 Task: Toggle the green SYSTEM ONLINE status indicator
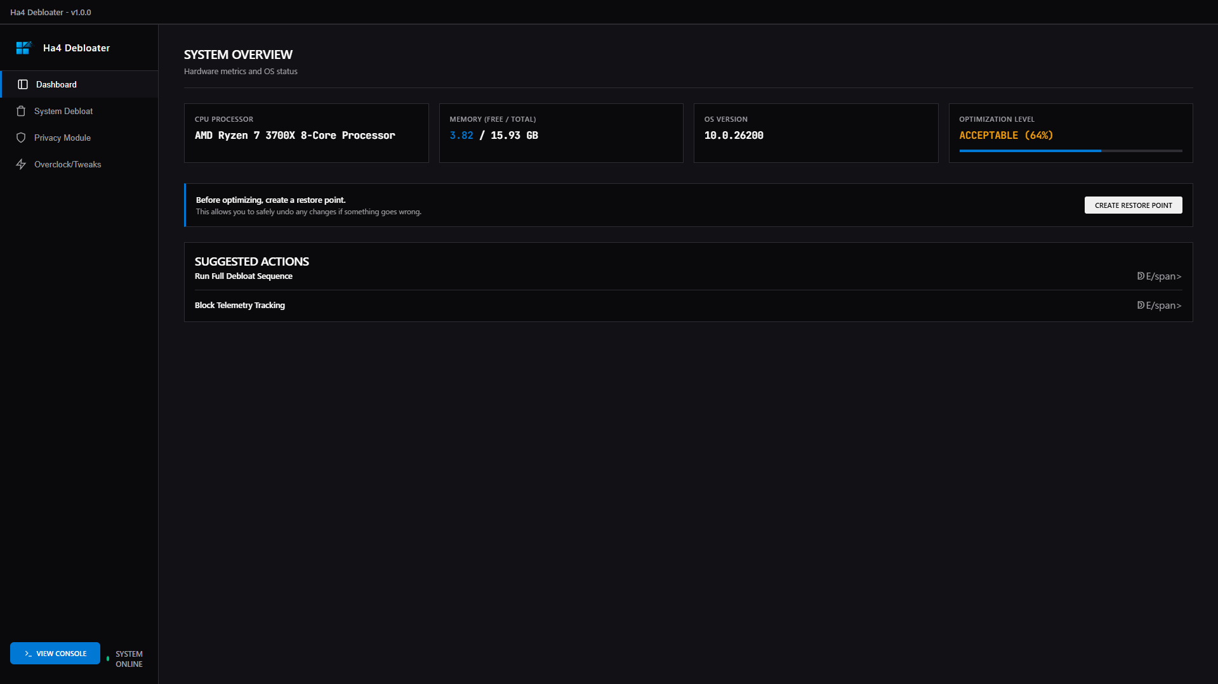click(x=107, y=658)
